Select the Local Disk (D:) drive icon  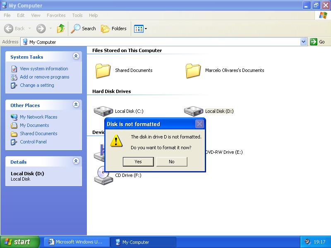tap(193, 111)
